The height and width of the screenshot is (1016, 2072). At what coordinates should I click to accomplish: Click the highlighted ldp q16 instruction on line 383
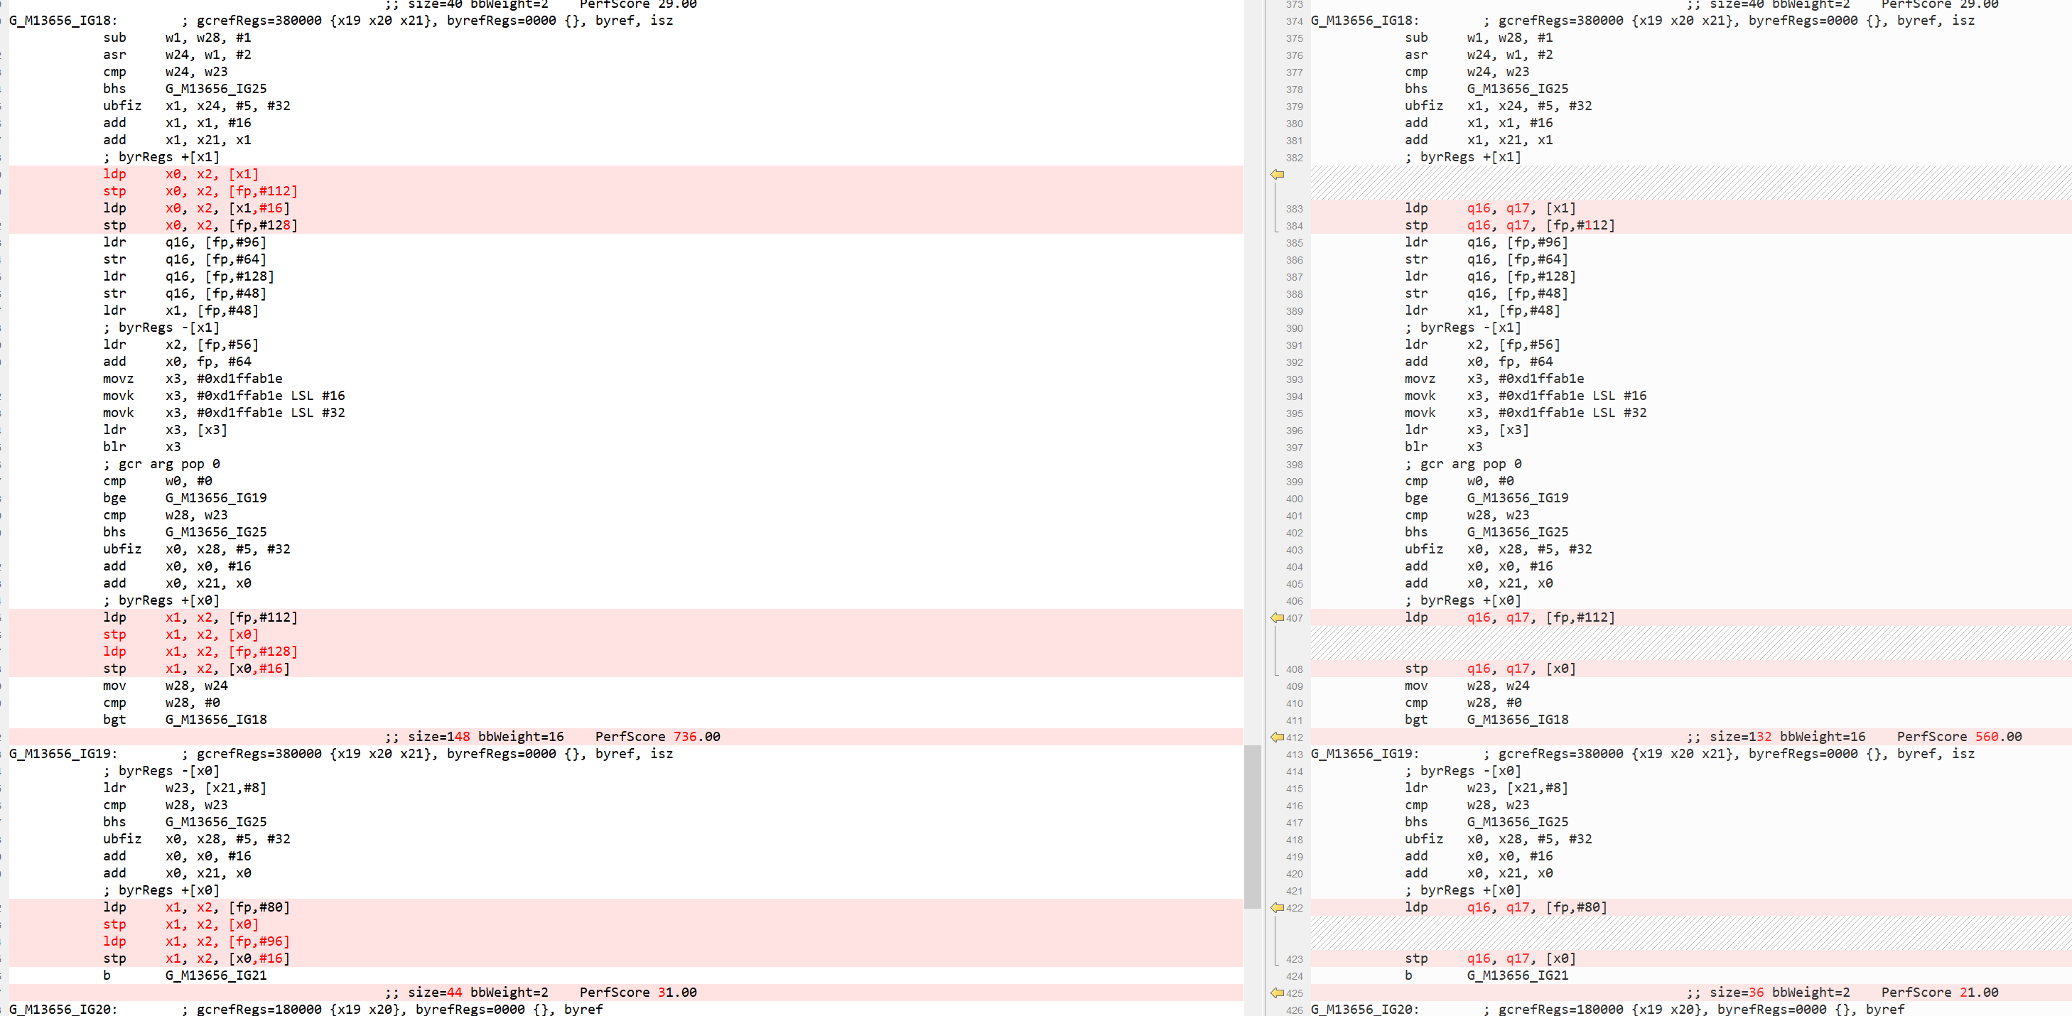[x=1488, y=208]
